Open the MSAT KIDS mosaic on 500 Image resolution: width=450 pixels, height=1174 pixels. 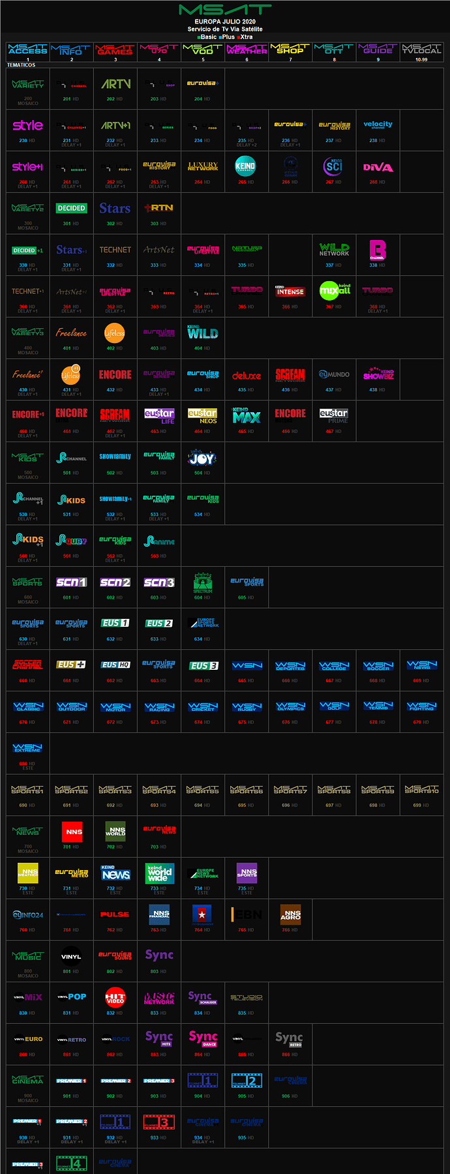(28, 457)
